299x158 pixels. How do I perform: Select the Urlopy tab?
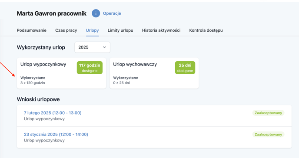pyautogui.click(x=92, y=30)
